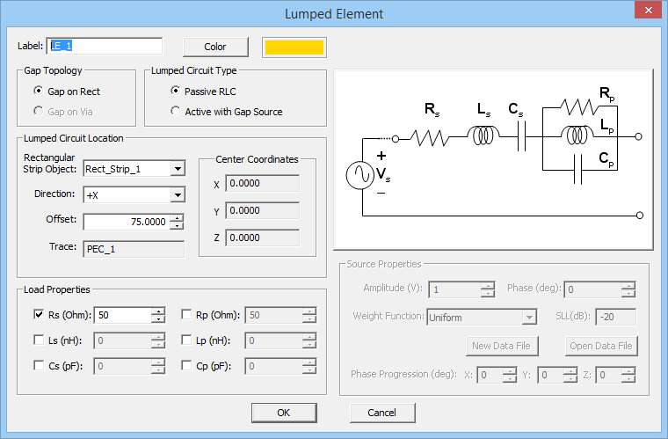Tick the Rp (Ohm) checkbox
Image resolution: width=668 pixels, height=439 pixels.
(186, 314)
